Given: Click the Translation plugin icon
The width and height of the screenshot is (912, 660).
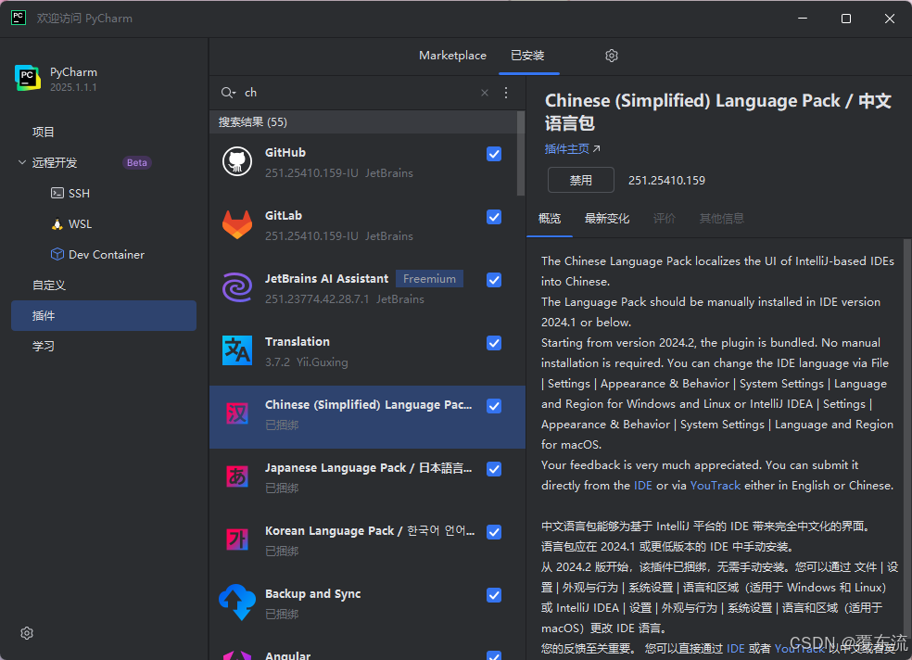Looking at the screenshot, I should click(x=237, y=350).
